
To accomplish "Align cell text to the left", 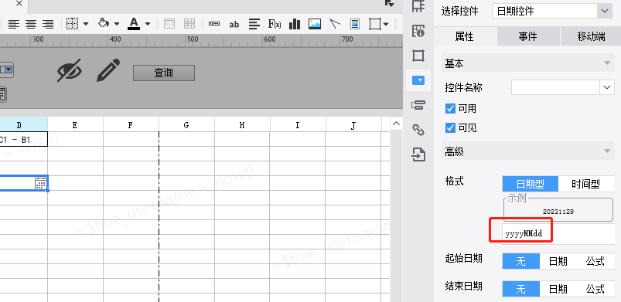I will coord(14,24).
